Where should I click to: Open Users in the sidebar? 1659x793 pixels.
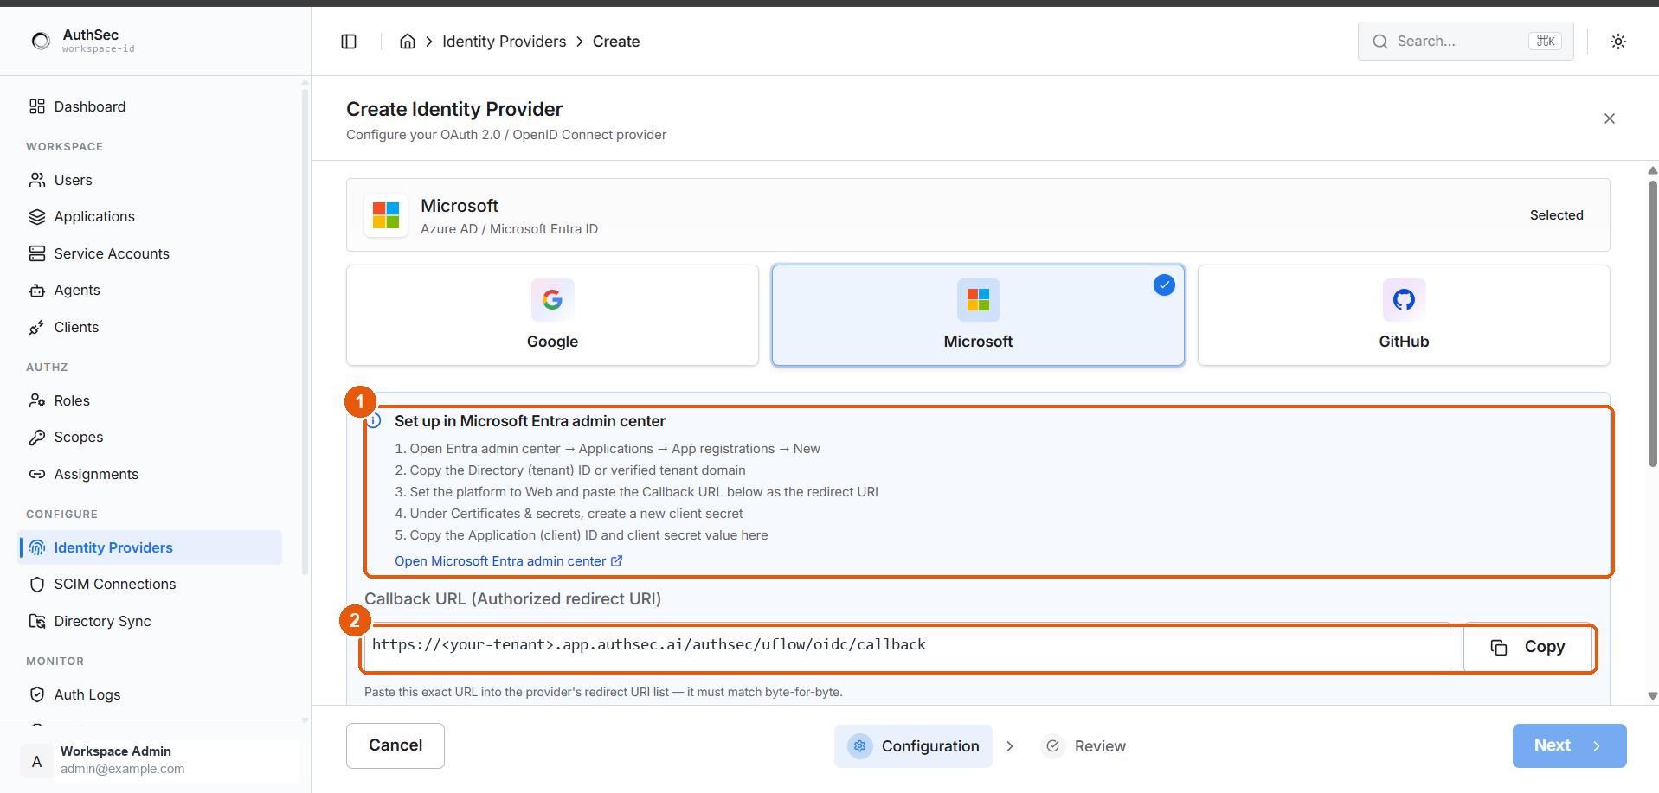coord(151,180)
